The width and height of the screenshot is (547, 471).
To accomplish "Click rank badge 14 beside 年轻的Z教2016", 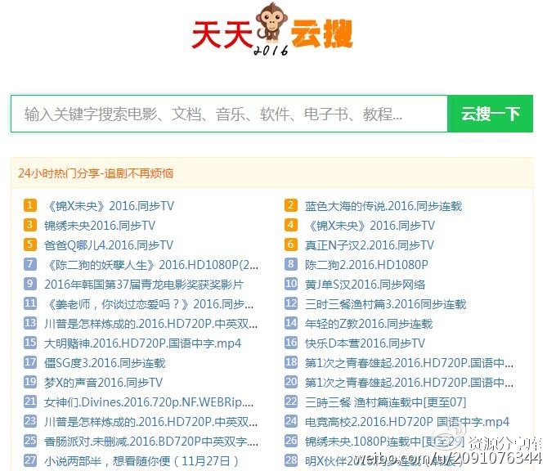I will click(291, 323).
